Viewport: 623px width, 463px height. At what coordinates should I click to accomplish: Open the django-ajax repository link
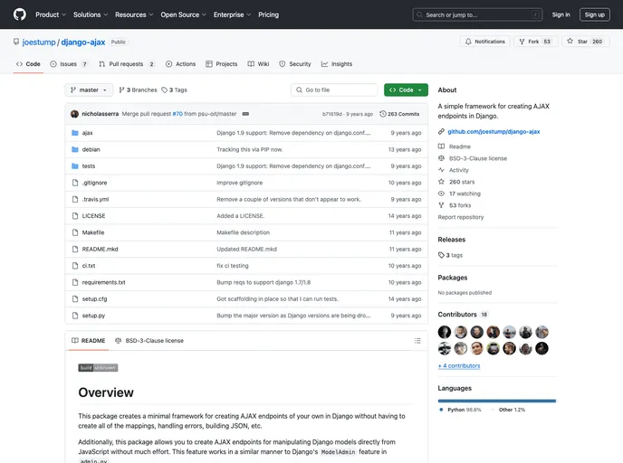(83, 43)
